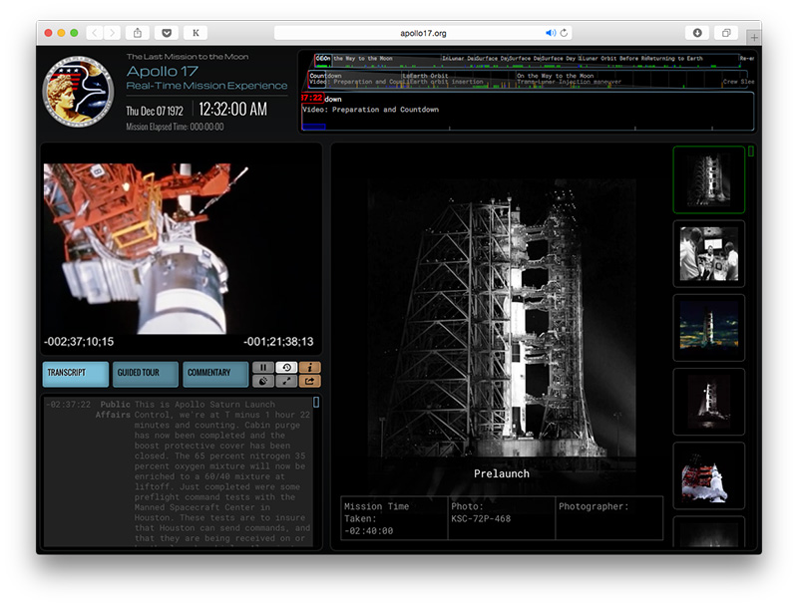Click the red 37:22 timeline cursor marker
Viewport: 798px width, 606px height.
pyautogui.click(x=312, y=98)
